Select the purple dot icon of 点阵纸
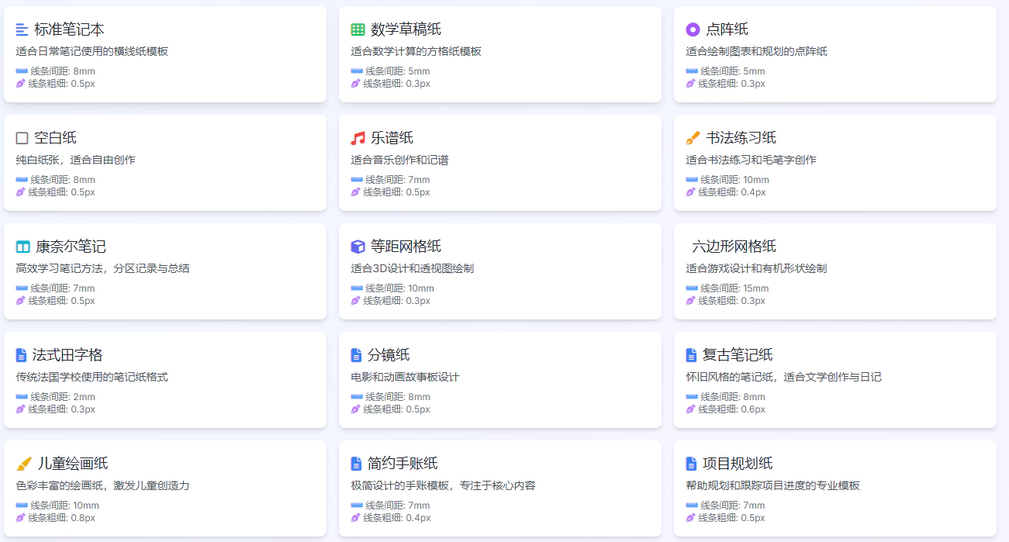Image resolution: width=1009 pixels, height=542 pixels. pos(693,29)
